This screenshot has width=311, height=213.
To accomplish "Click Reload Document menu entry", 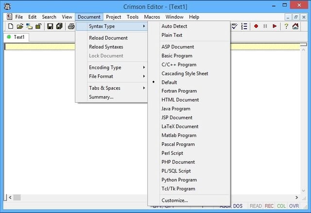I will (x=111, y=38).
